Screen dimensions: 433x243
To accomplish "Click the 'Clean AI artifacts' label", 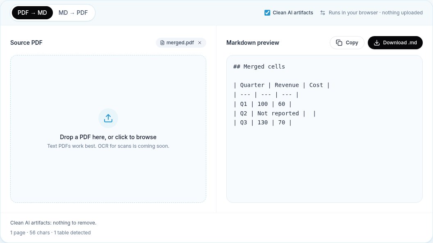I will pyautogui.click(x=293, y=13).
